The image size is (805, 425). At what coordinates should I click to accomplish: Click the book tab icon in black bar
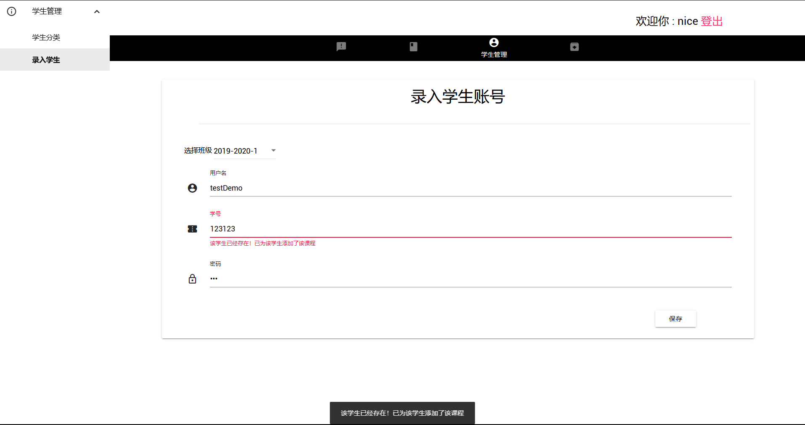click(413, 47)
